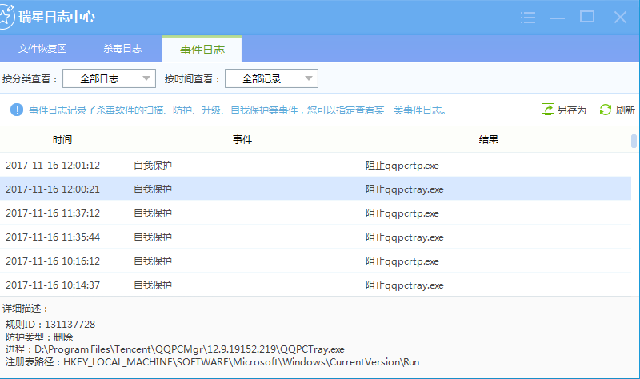
Task: Open the title bar menu list icon
Action: (x=528, y=17)
